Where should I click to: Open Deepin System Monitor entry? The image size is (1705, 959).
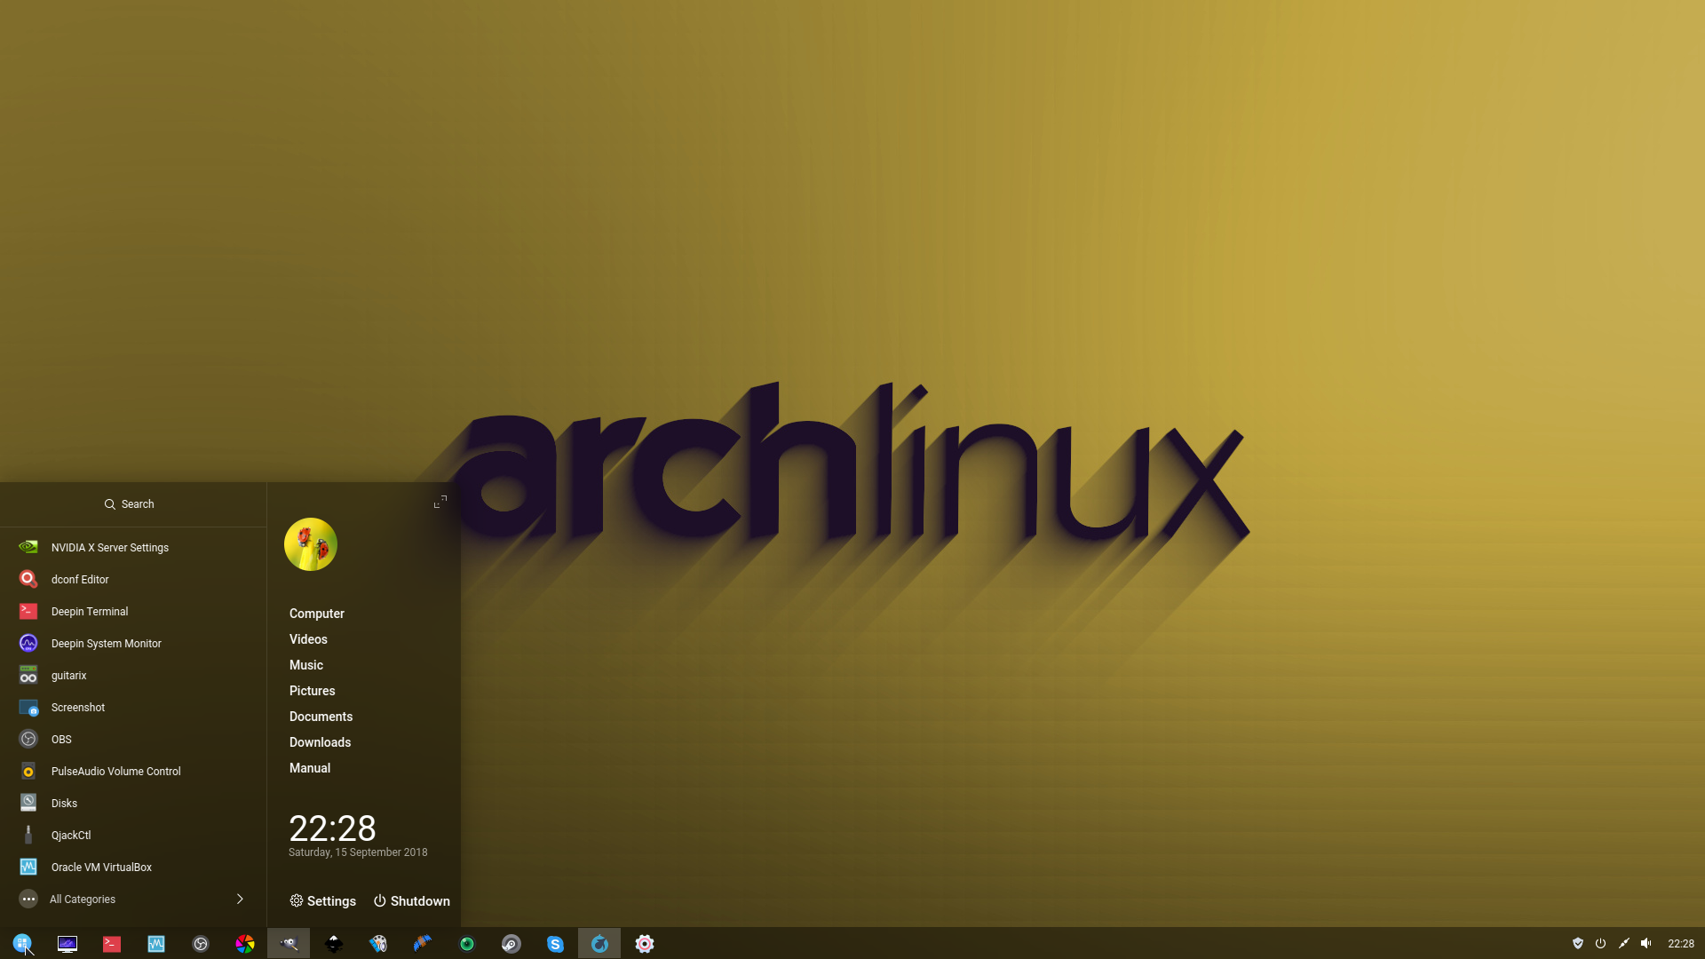133,643
